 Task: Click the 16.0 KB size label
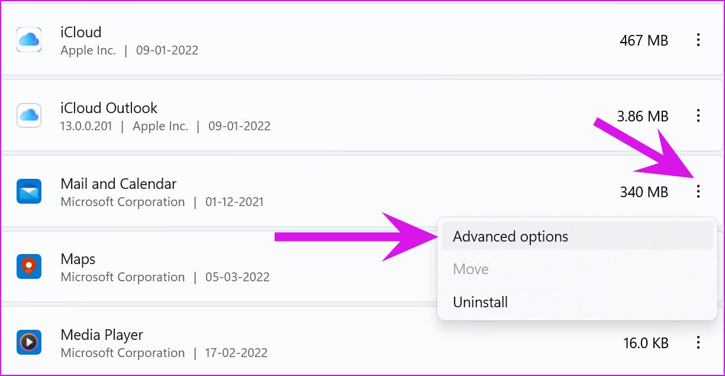[646, 343]
